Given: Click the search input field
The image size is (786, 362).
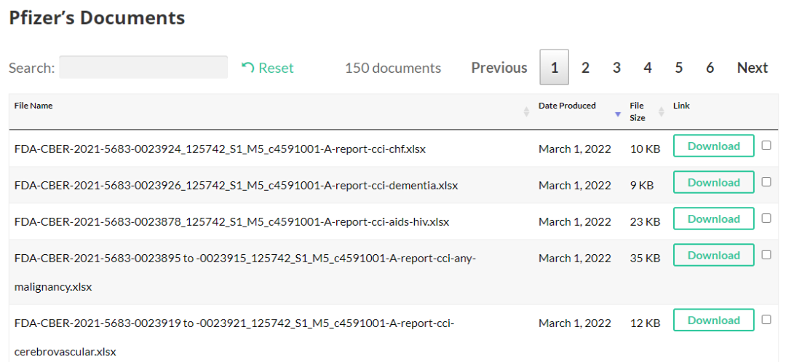Looking at the screenshot, I should [143, 67].
